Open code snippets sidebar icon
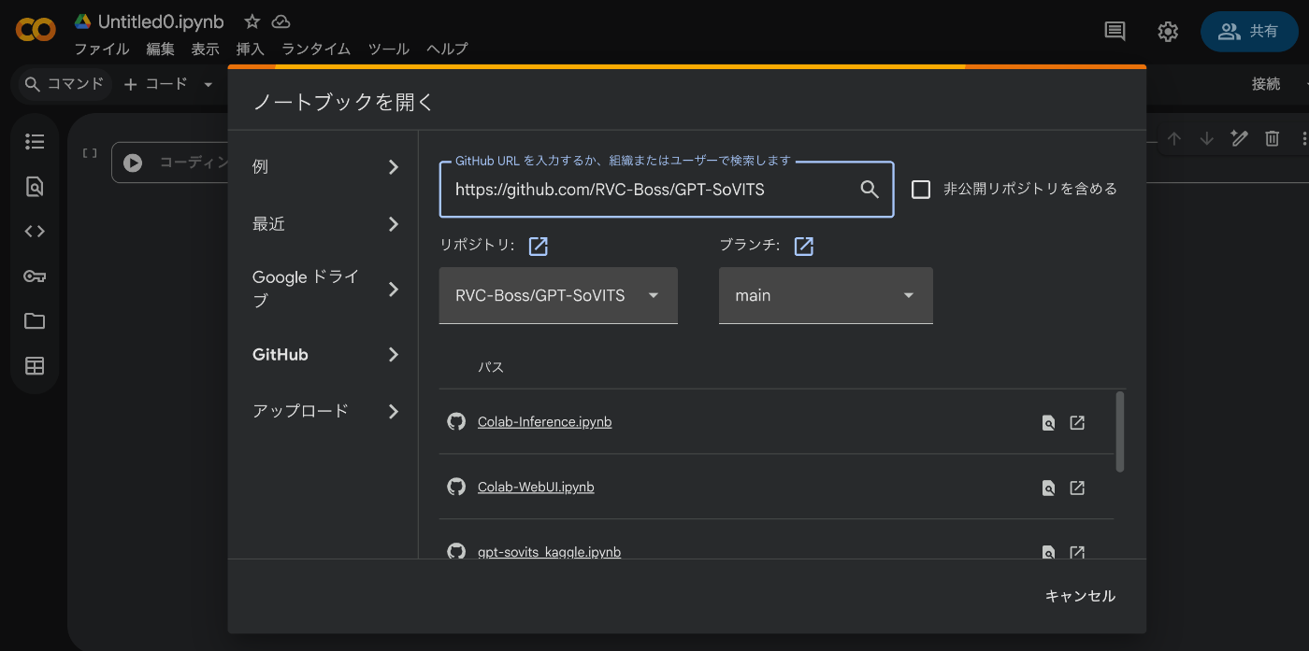Image resolution: width=1309 pixels, height=651 pixels. pos(35,231)
